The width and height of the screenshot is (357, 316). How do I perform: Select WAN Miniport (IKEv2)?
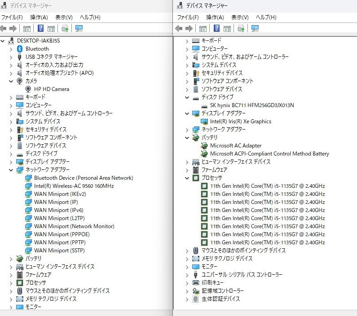(60, 194)
